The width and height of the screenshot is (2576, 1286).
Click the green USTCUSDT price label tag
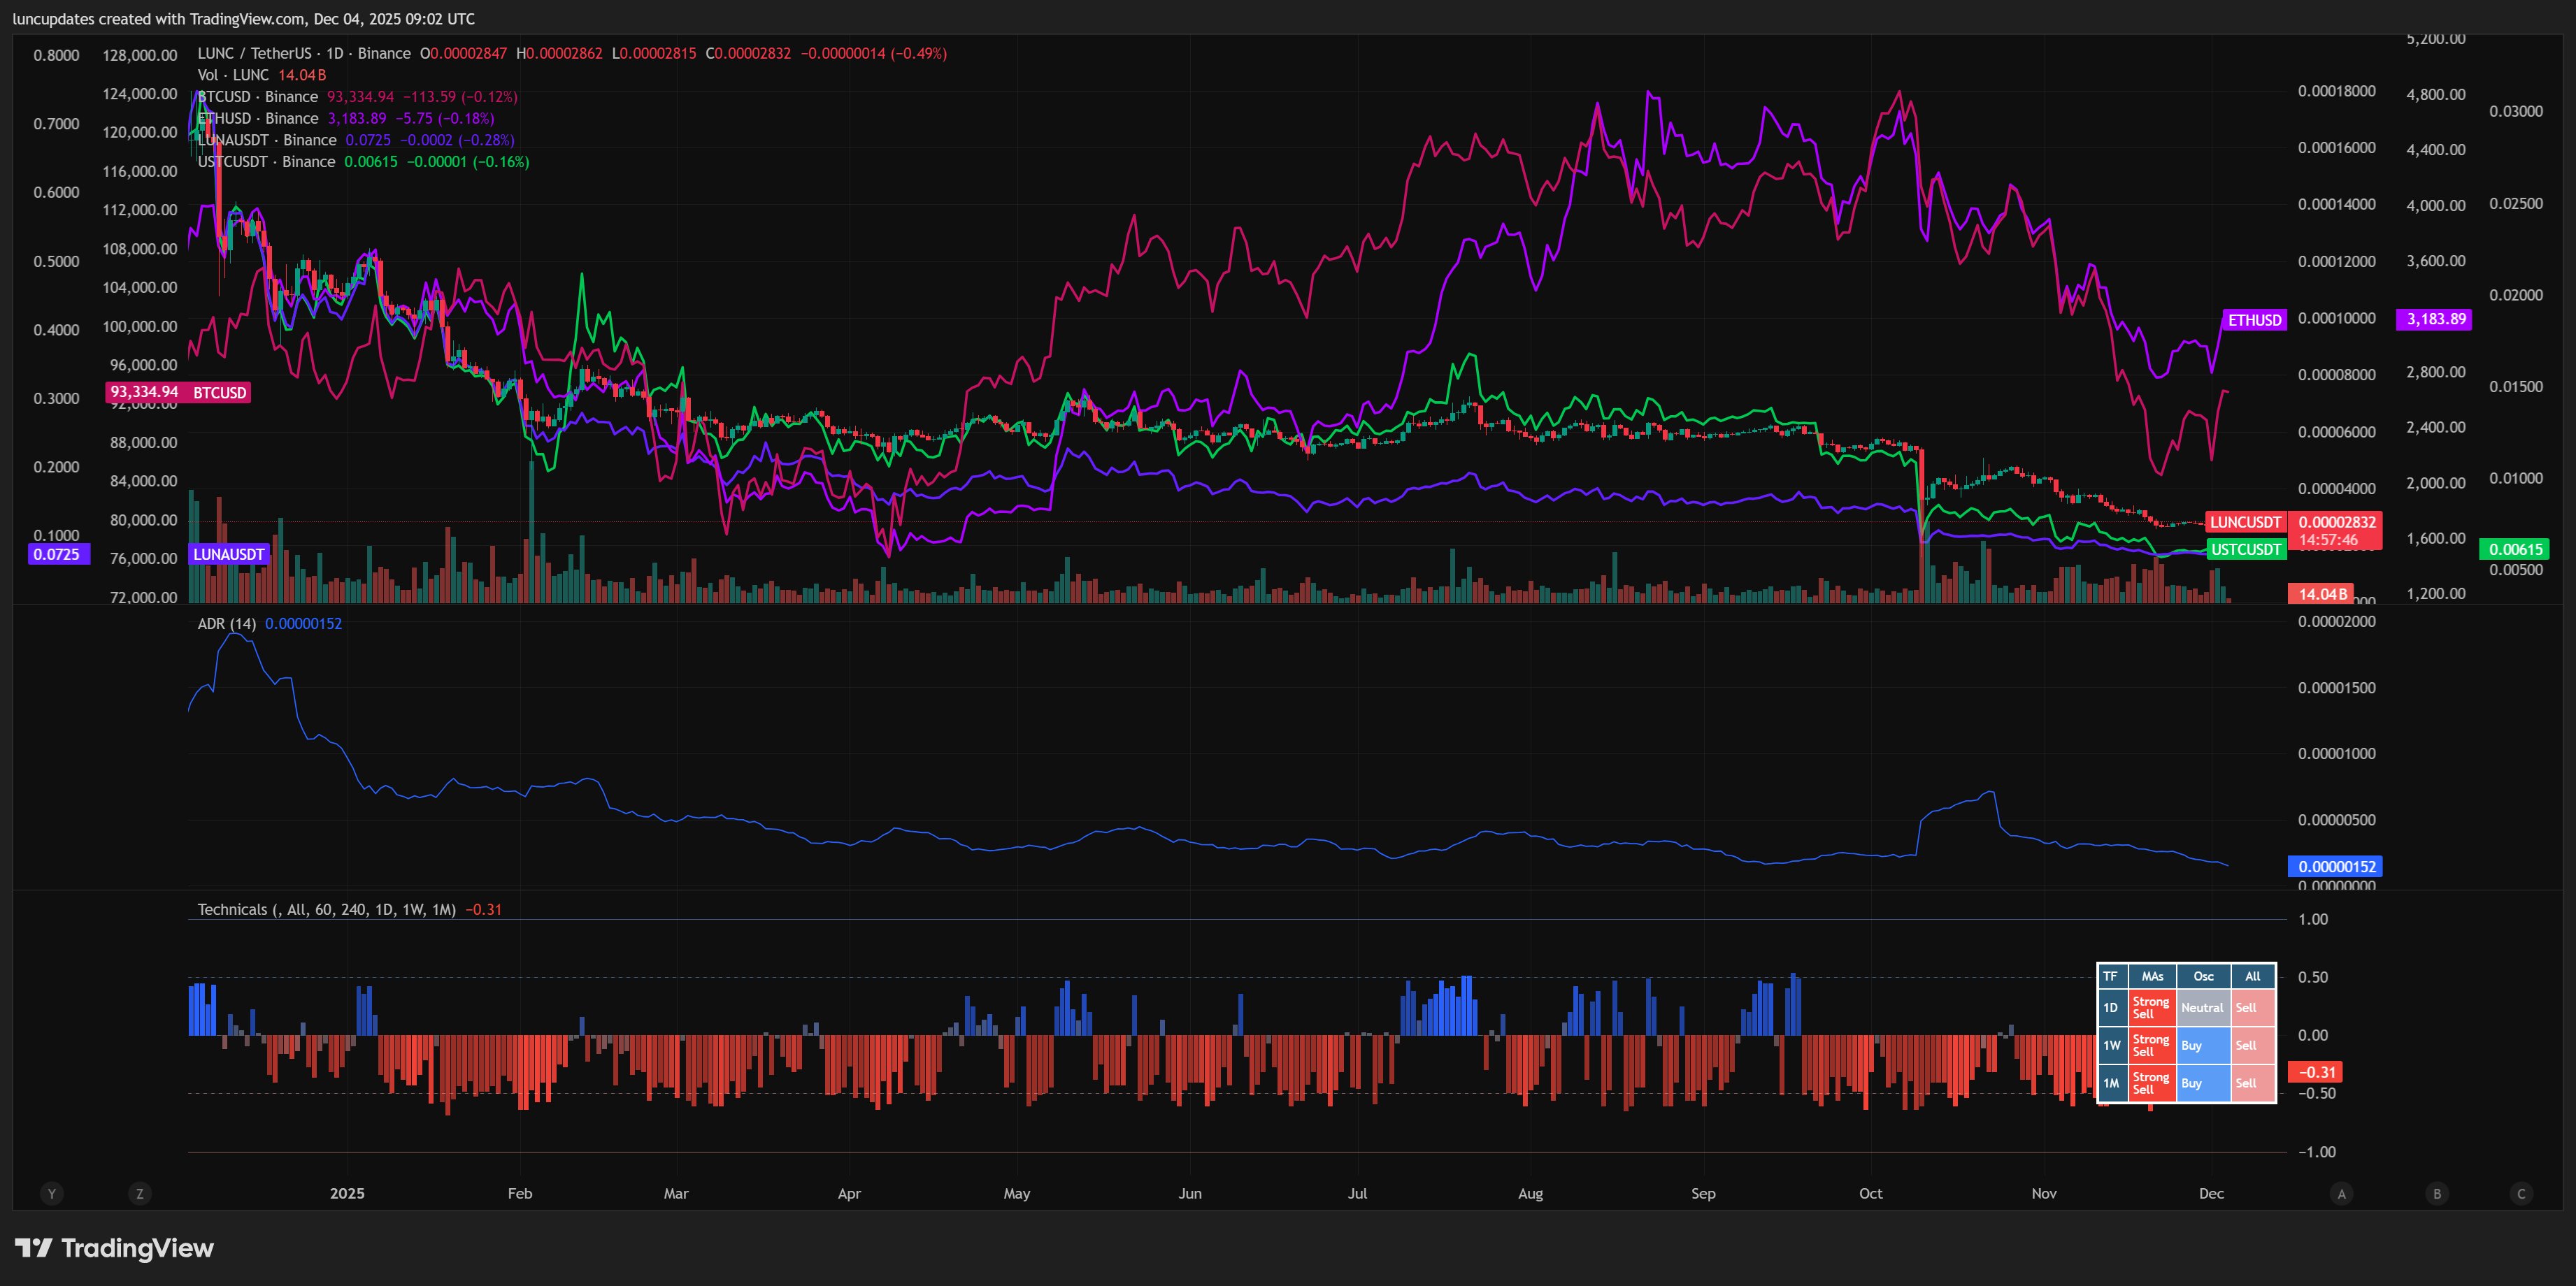2246,549
